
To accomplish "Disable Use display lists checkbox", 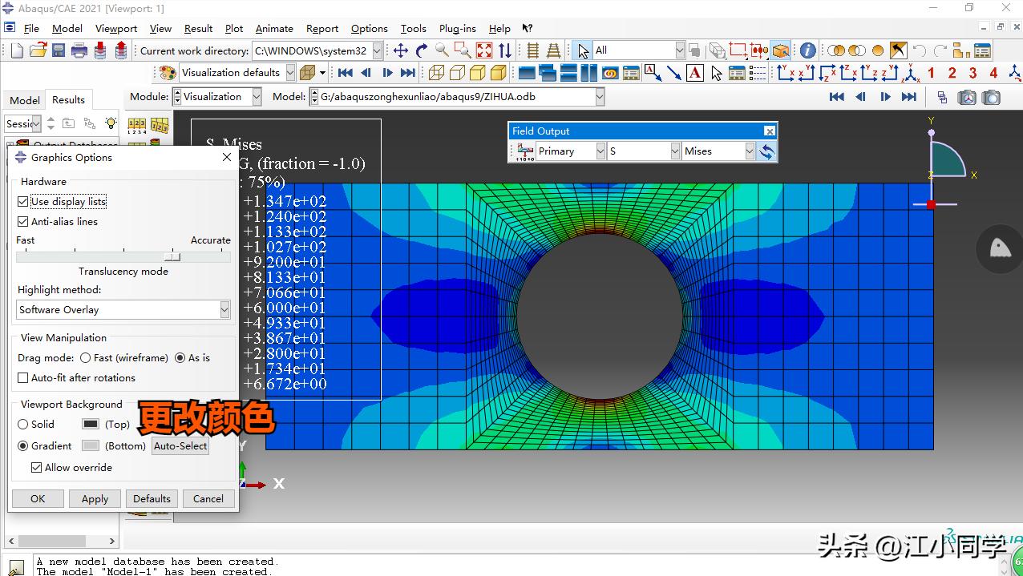I will coord(23,202).
